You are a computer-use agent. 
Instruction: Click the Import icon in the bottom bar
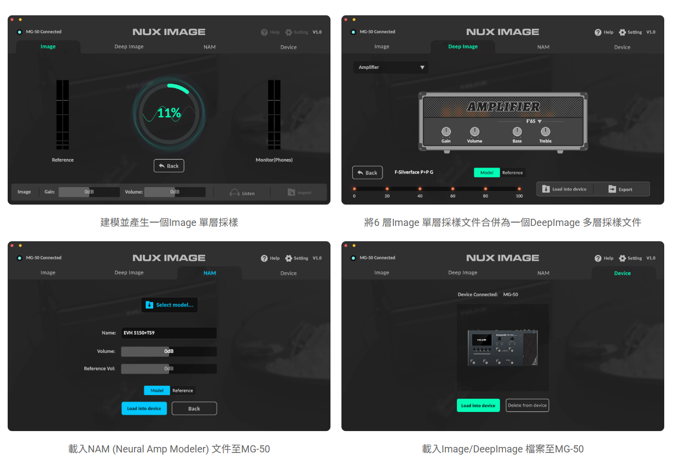pyautogui.click(x=291, y=193)
